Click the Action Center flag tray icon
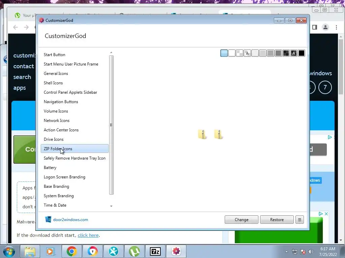This screenshot has height=258, width=345. [x=303, y=252]
